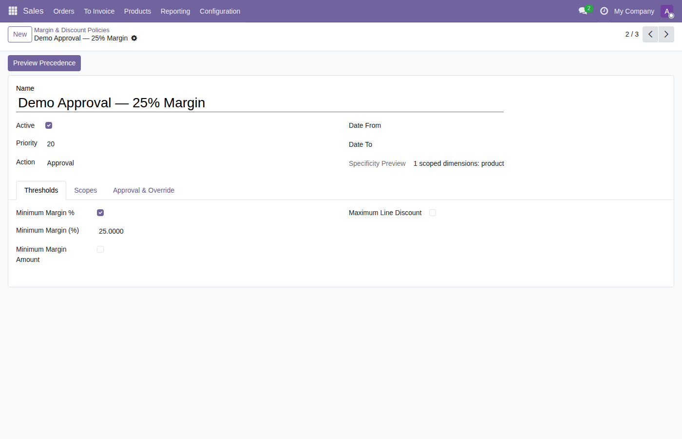Open the Orders menu

(x=64, y=11)
